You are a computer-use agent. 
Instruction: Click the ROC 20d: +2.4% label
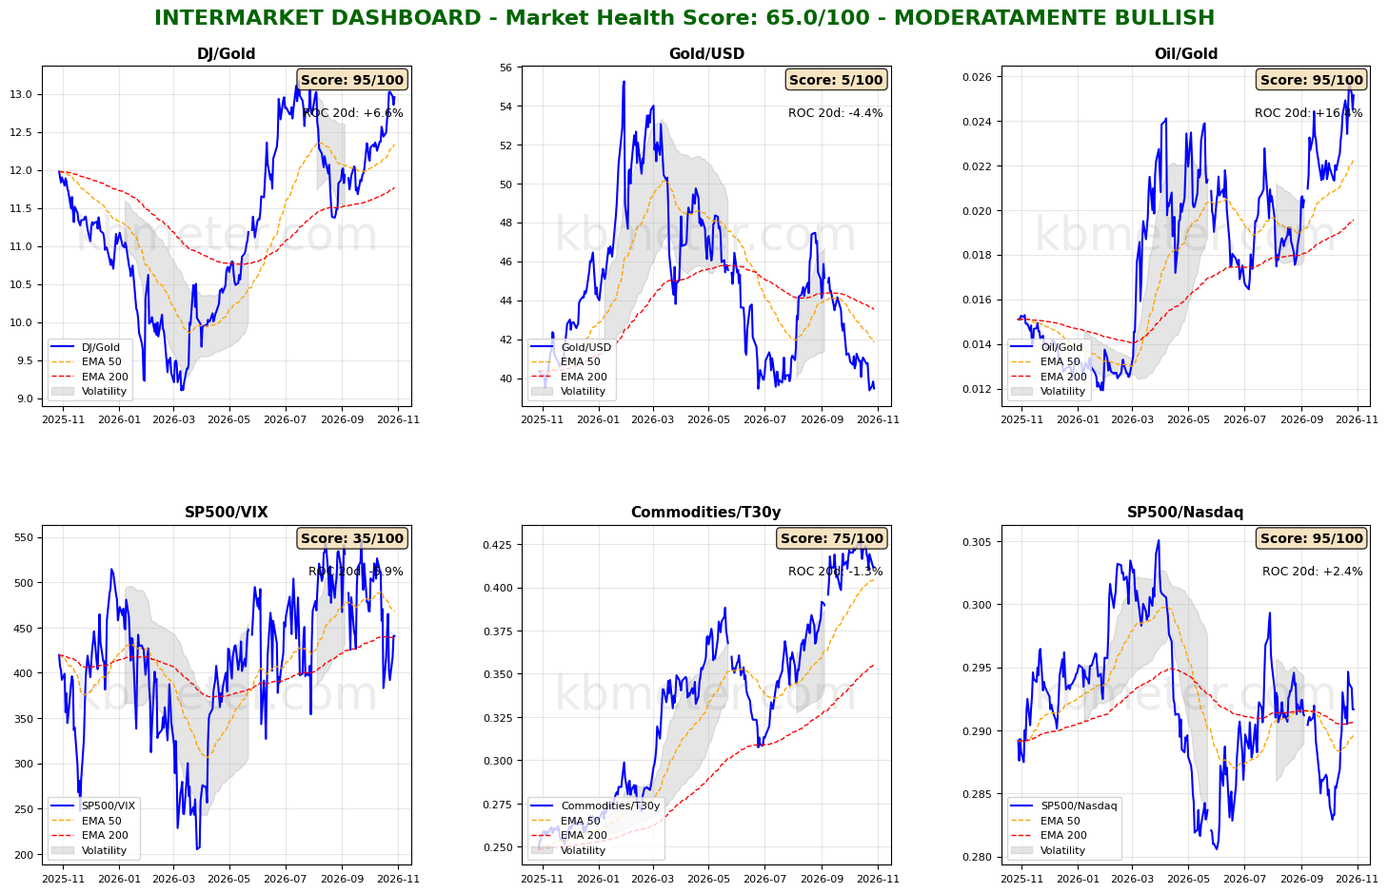(1313, 572)
